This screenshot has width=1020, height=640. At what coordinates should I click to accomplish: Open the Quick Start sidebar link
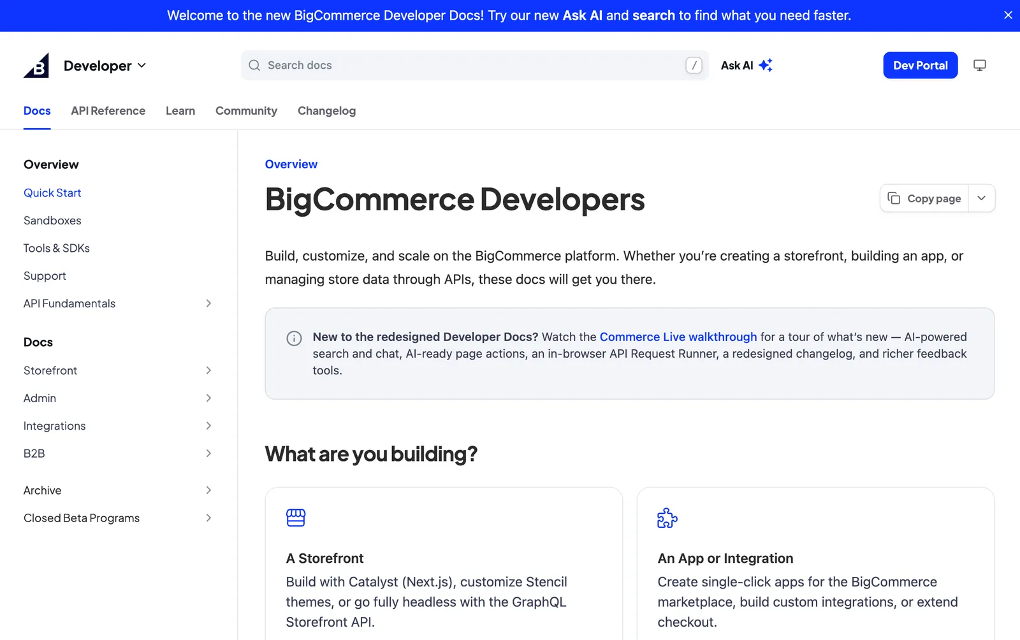52,193
